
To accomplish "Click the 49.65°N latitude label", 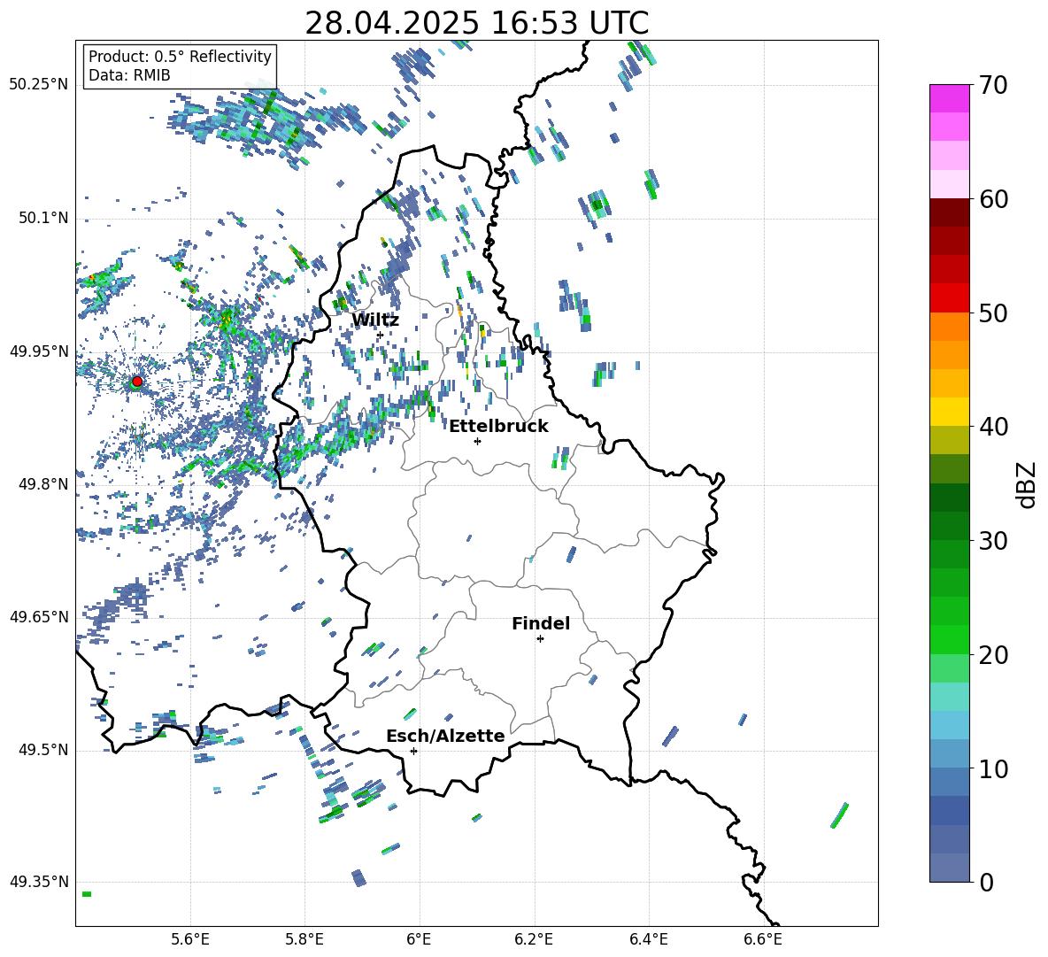I will point(39,617).
